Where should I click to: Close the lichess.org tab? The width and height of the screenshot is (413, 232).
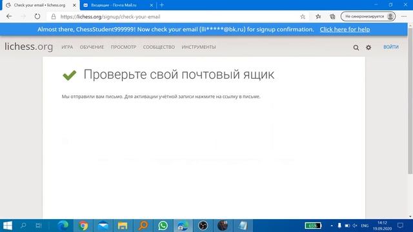tap(74, 5)
